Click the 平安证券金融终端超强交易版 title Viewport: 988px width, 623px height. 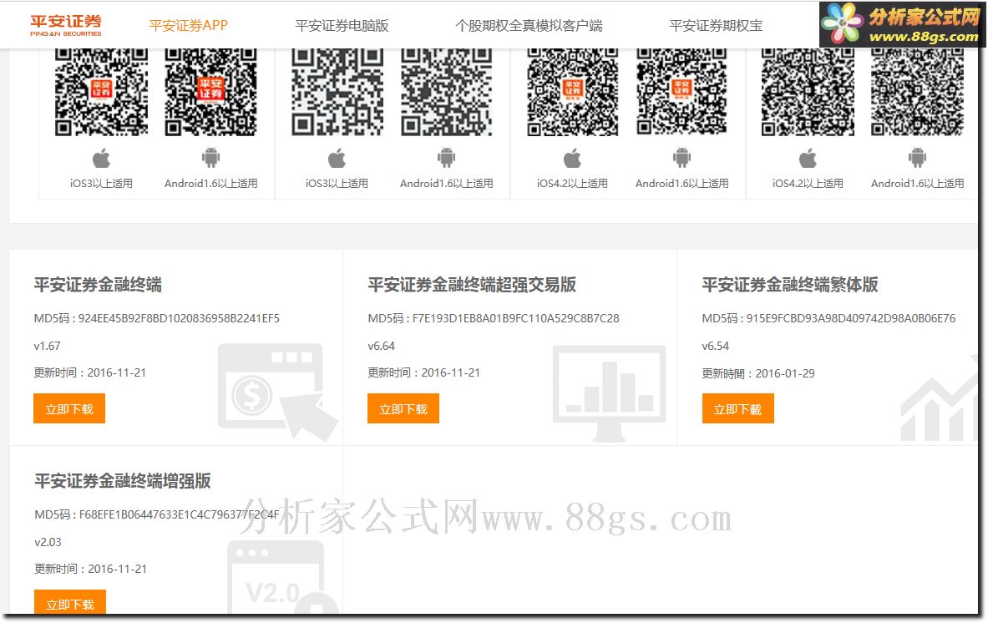click(x=472, y=285)
